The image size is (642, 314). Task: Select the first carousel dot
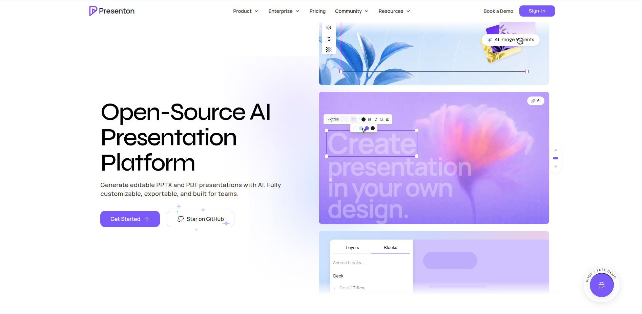pos(556,150)
